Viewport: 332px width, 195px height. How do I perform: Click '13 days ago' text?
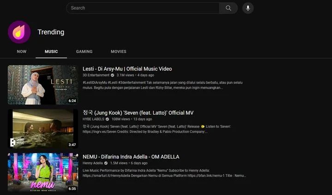(142, 119)
